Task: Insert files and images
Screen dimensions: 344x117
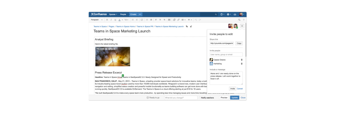Action: click(x=174, y=20)
